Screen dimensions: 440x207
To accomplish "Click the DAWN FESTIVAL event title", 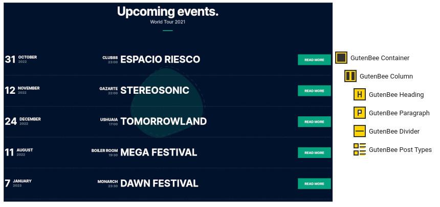I will 160,184.
